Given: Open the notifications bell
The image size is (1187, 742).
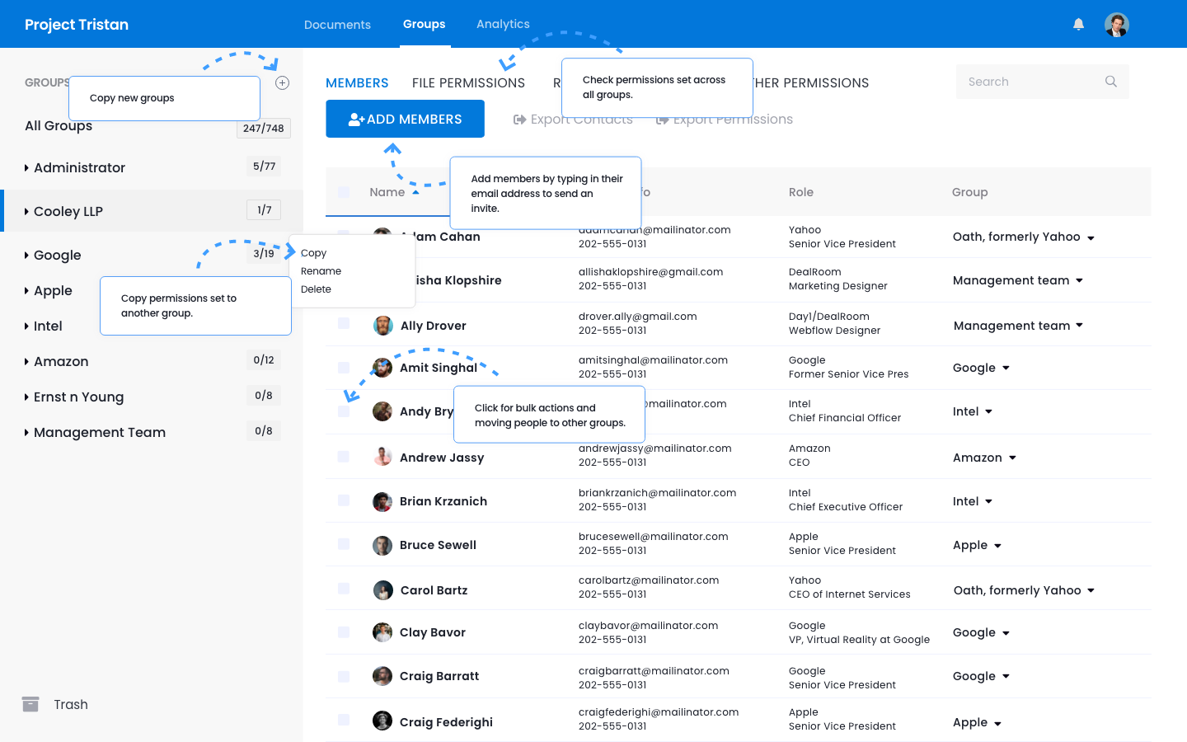Looking at the screenshot, I should (x=1078, y=24).
